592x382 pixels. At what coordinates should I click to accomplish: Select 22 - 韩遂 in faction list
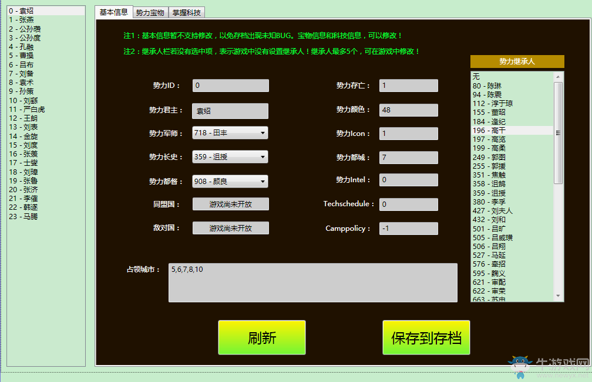[x=46, y=207]
